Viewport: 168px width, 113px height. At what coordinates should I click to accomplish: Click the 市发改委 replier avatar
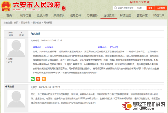click(16, 98)
